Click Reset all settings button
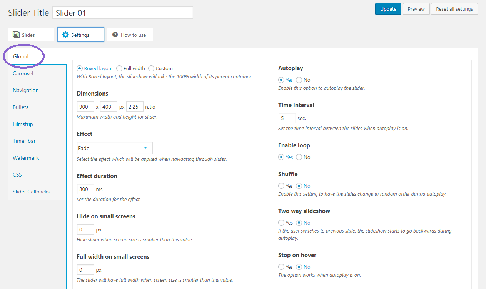486x289 pixels. (454, 9)
